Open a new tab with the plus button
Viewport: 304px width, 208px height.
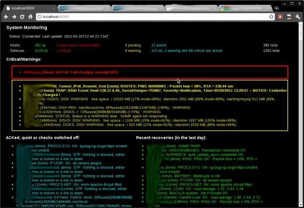[x=276, y=8]
